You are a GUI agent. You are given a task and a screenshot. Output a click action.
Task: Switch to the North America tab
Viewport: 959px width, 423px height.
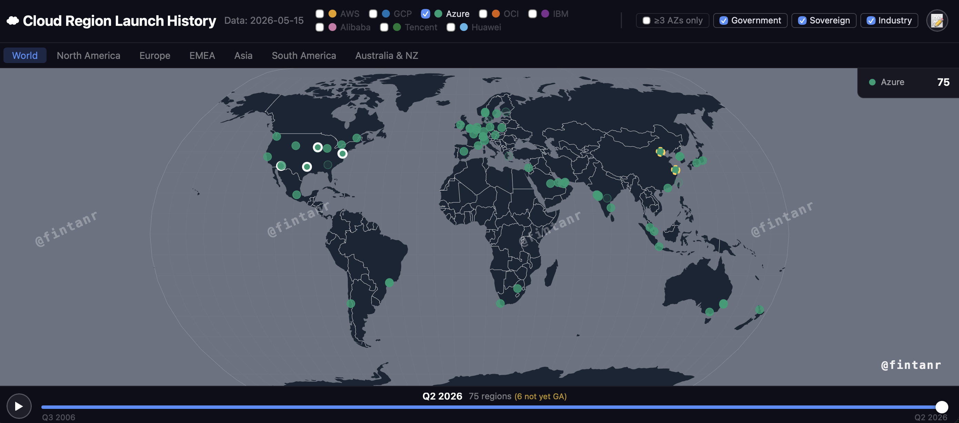click(x=89, y=55)
